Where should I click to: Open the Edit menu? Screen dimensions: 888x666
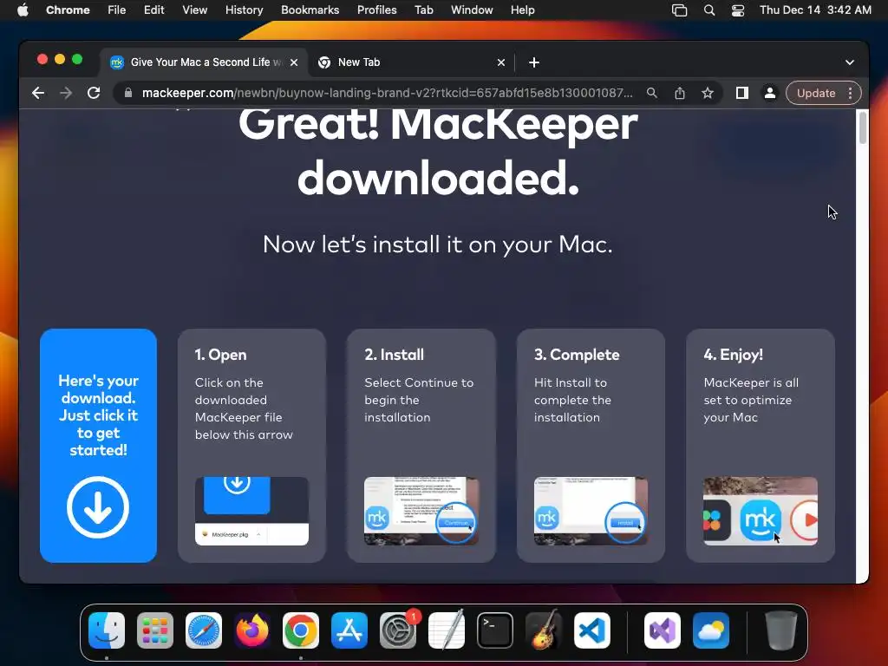[153, 10]
